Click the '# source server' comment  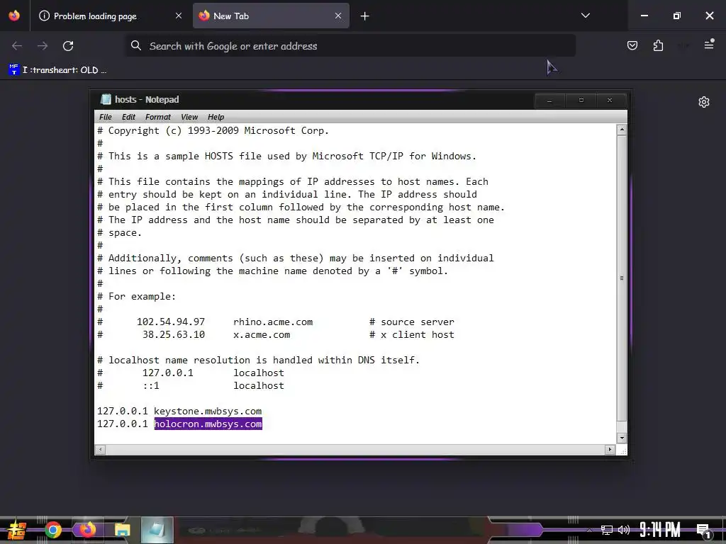click(412, 322)
